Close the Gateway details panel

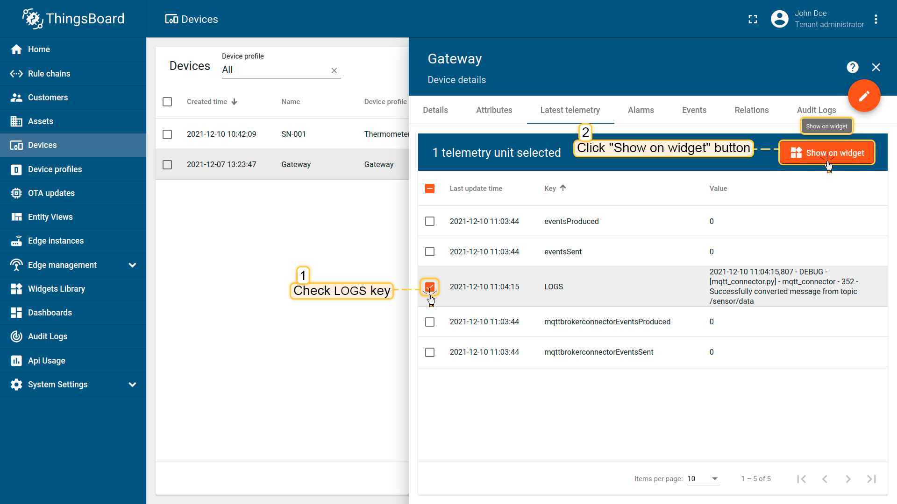coord(876,67)
